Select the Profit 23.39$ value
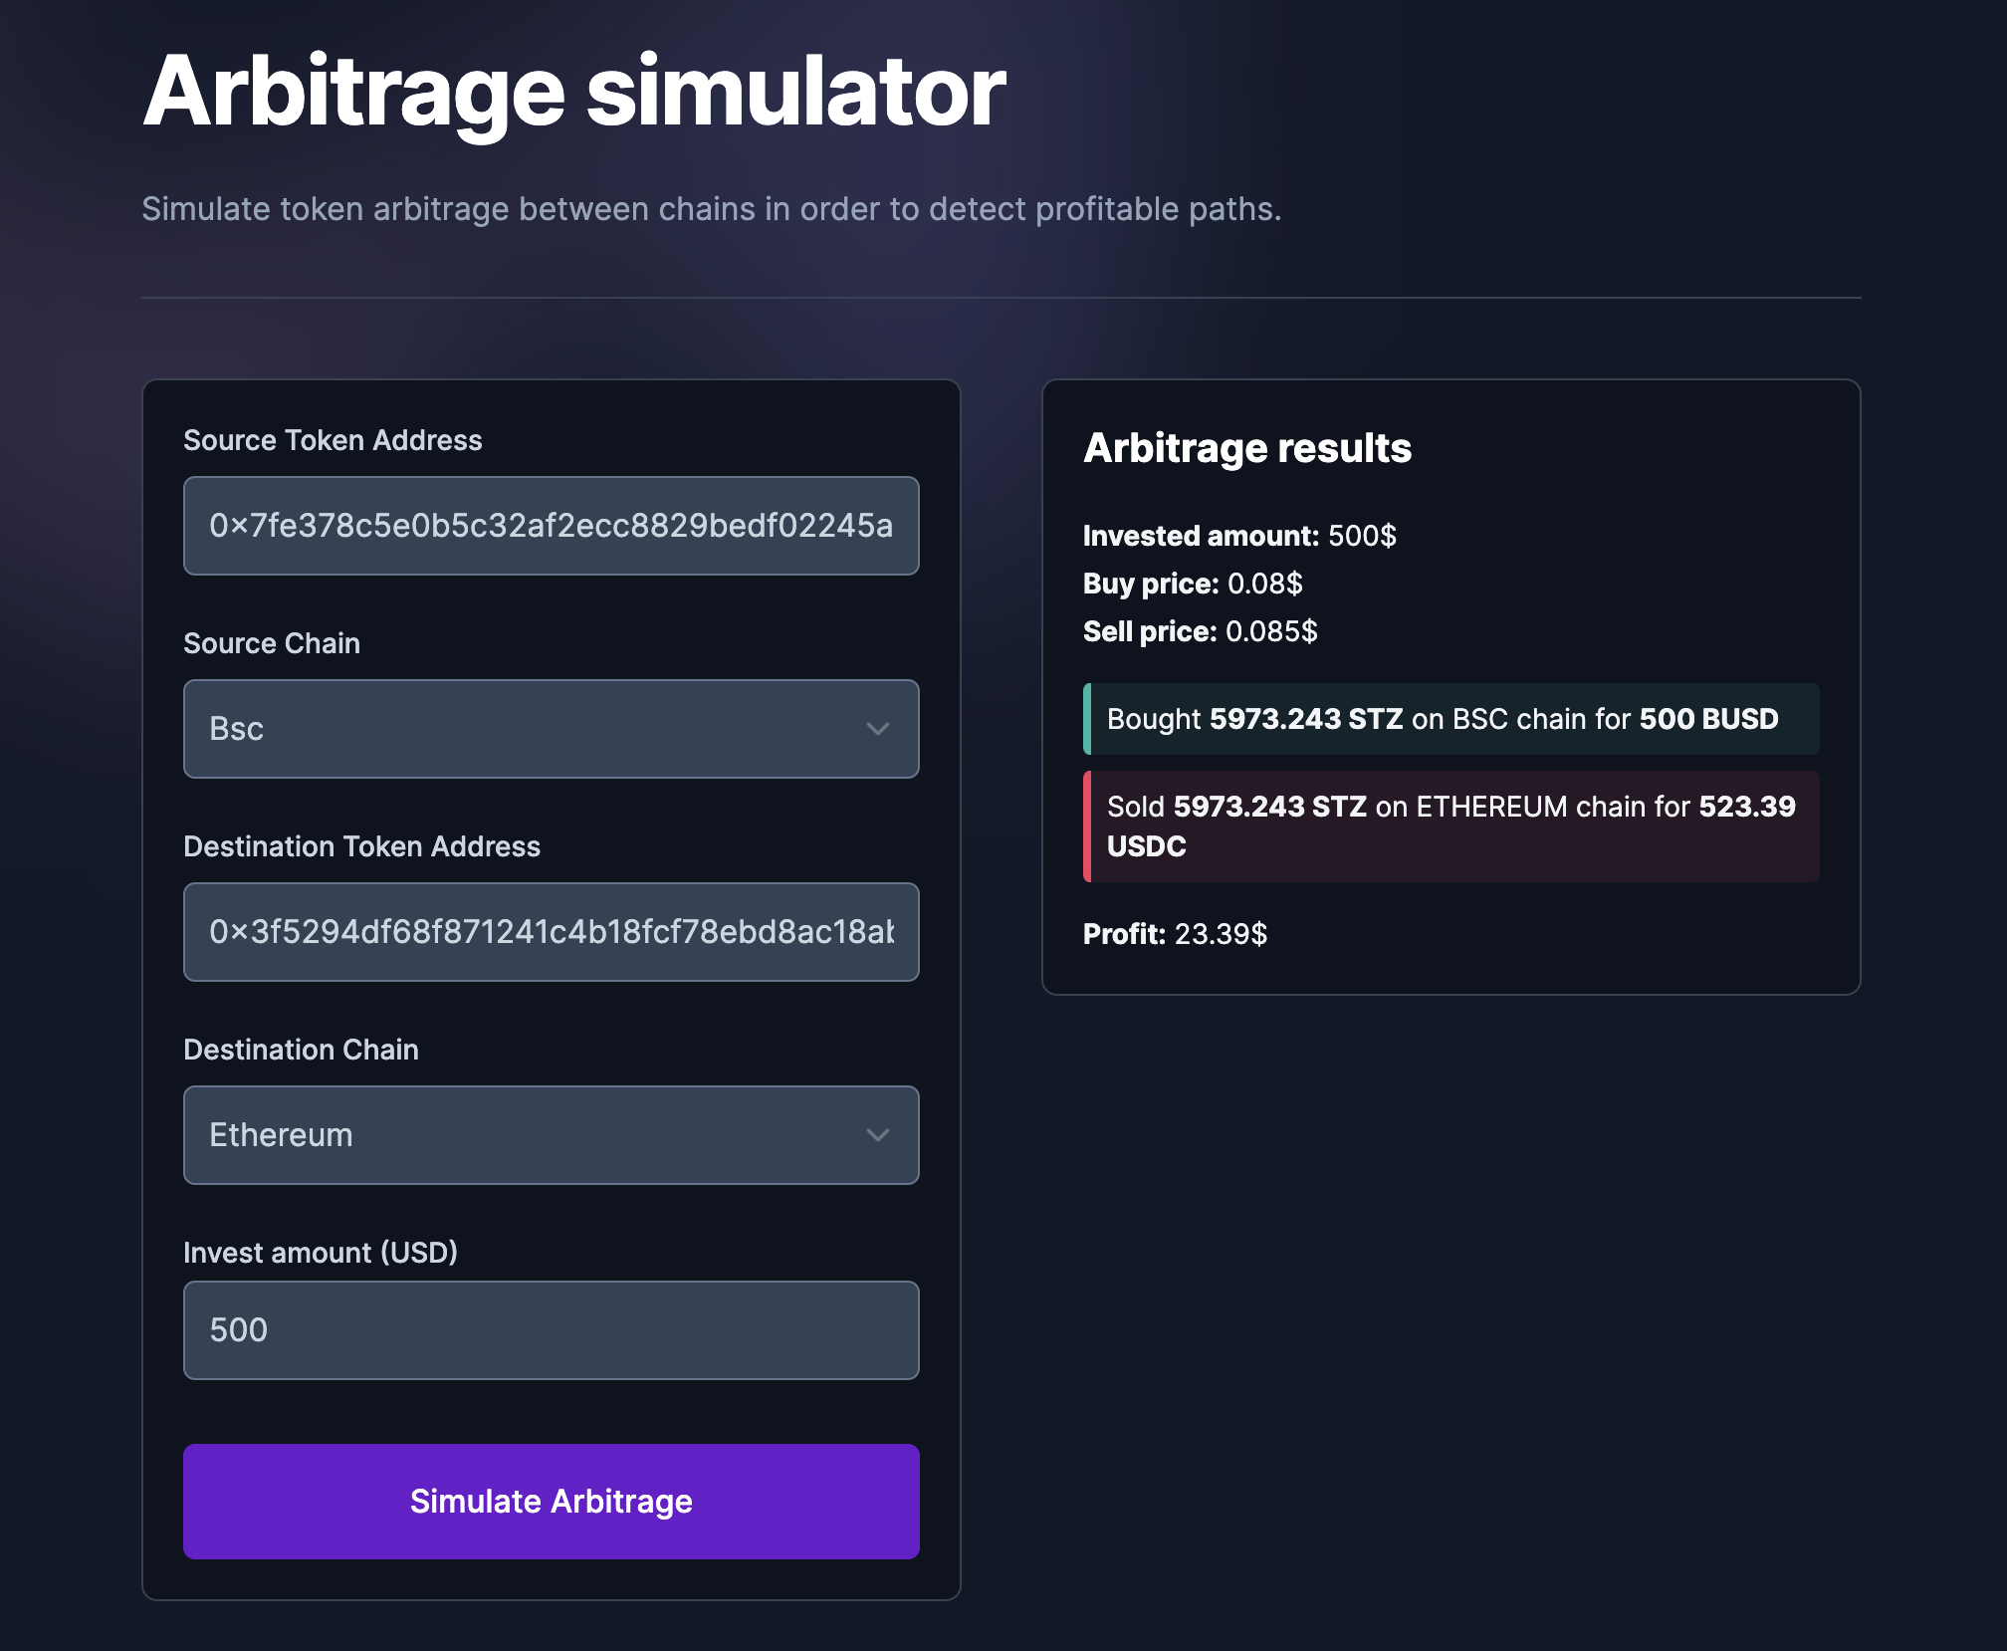Viewport: 2007px width, 1651px height. click(x=1174, y=934)
